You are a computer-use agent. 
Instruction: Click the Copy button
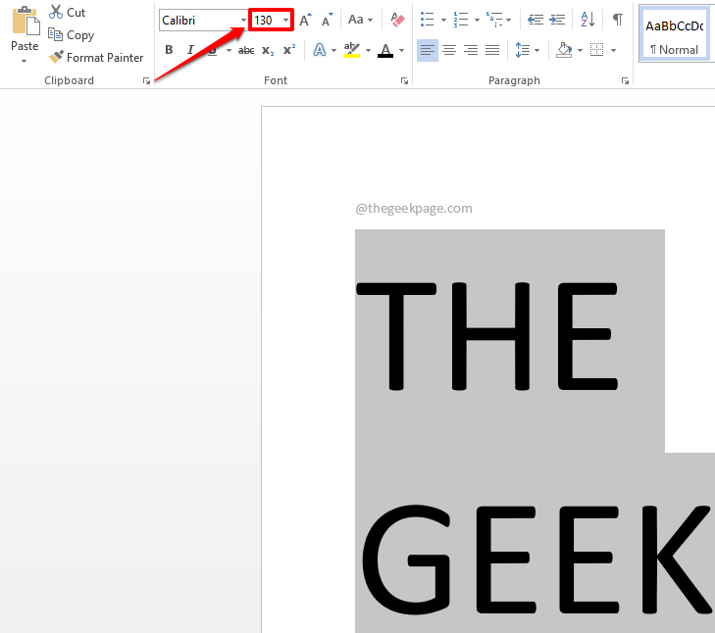[72, 35]
